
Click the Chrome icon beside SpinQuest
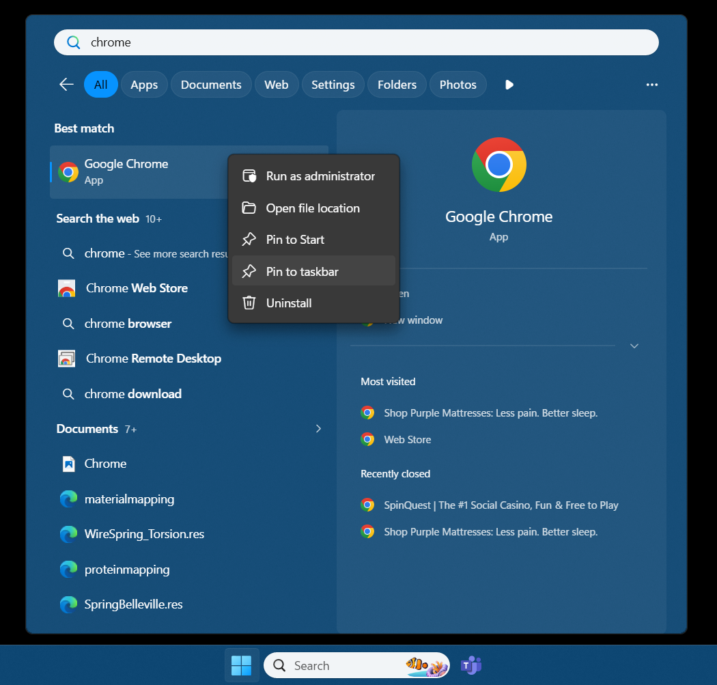(x=367, y=505)
